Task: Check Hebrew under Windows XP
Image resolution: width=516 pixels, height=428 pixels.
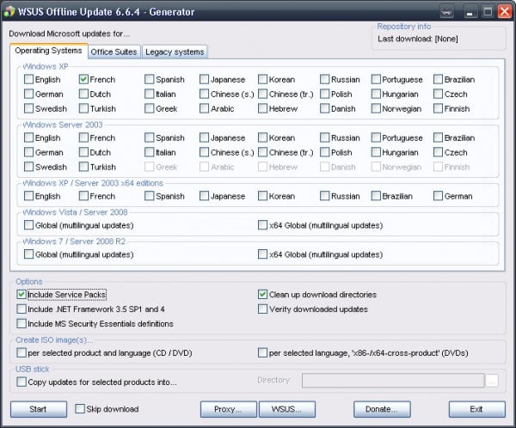Action: tap(262, 108)
